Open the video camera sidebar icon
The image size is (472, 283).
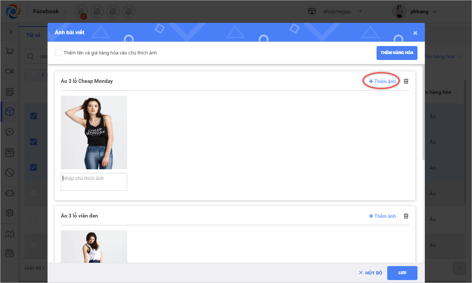pyautogui.click(x=10, y=71)
